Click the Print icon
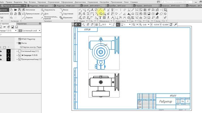202x113 pixels. tap(11, 14)
